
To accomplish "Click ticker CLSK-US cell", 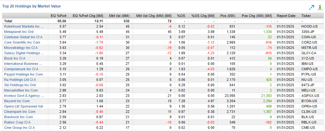I will (309, 112).
